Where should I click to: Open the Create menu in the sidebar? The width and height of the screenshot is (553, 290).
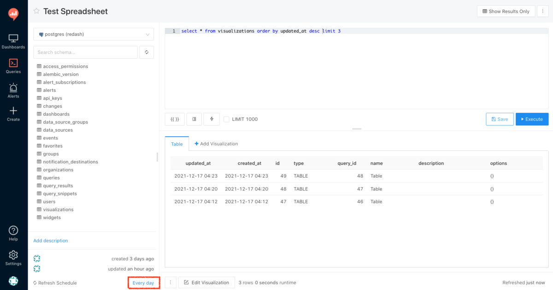tap(13, 114)
